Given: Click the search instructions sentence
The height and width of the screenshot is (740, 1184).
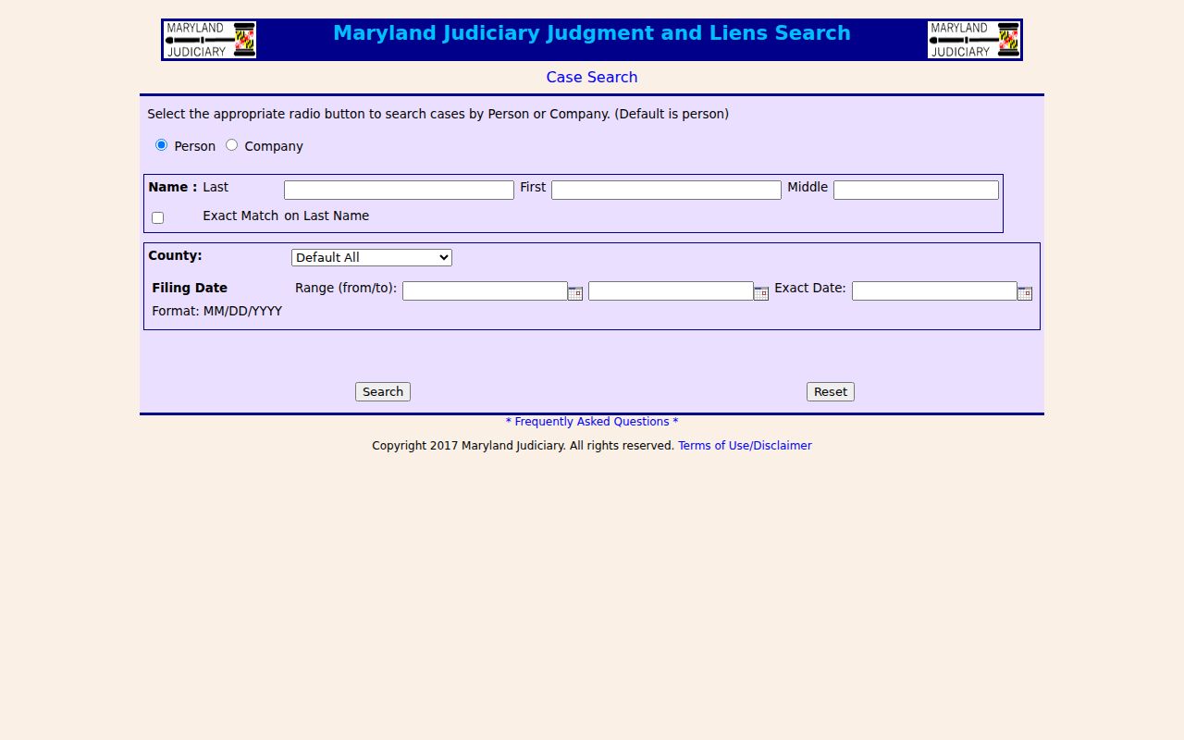Looking at the screenshot, I should 438,115.
